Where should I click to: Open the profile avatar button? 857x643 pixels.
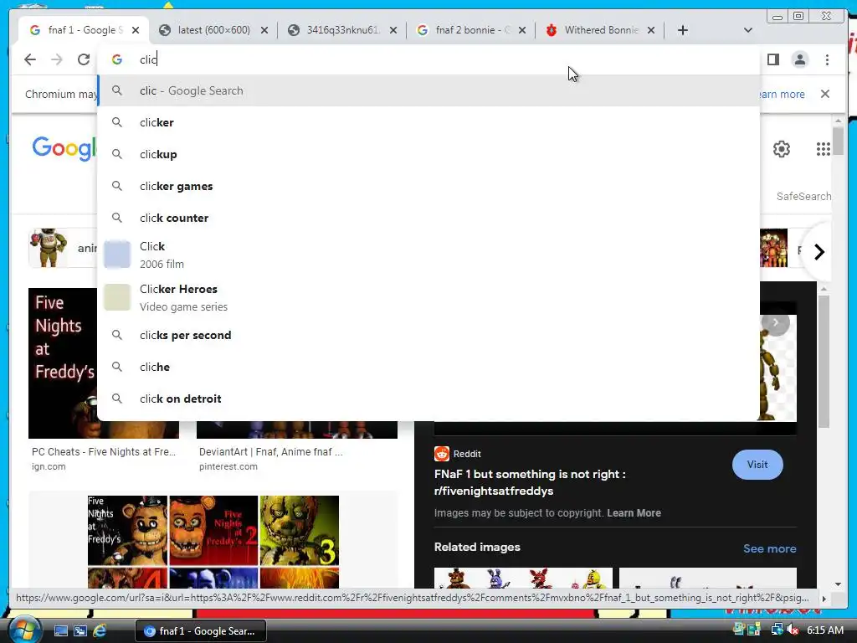click(x=799, y=59)
